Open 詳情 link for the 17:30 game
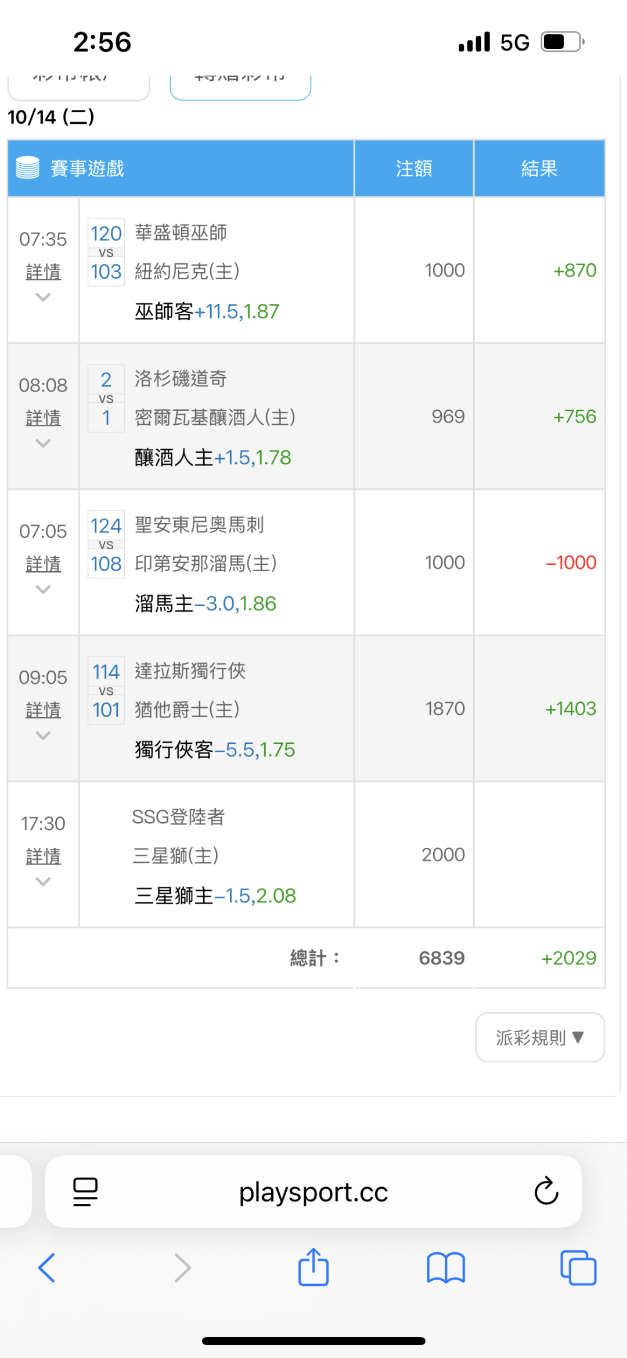This screenshot has width=627, height=1358. [x=43, y=856]
